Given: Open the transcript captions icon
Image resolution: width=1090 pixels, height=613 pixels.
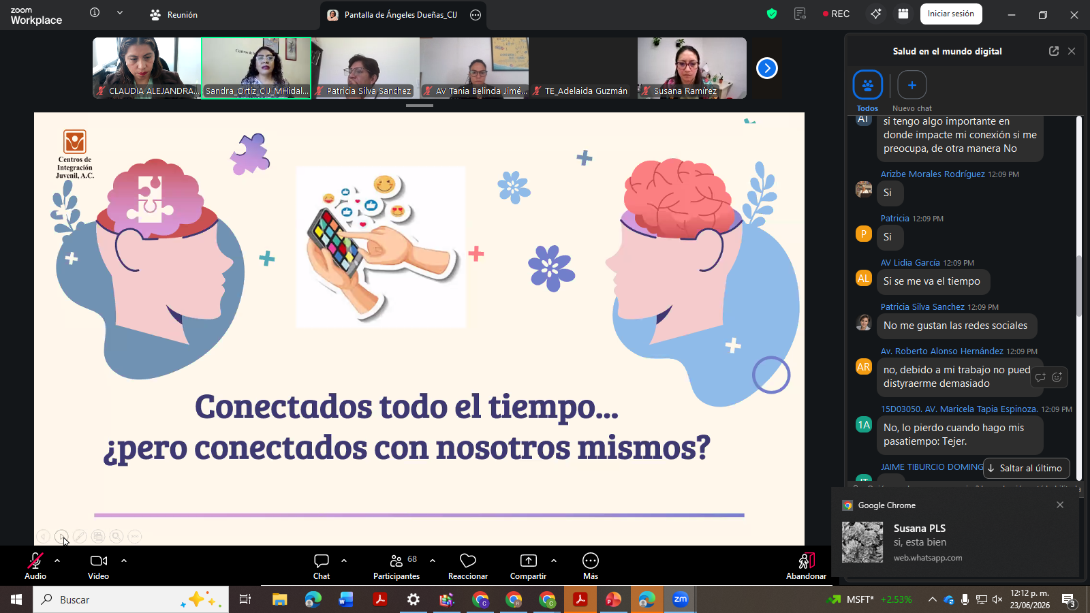Looking at the screenshot, I should [800, 14].
